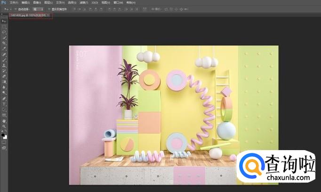Open the 组 auto-select dropdown
Image resolution: width=321 pixels, height=192 pixels.
click(38, 9)
